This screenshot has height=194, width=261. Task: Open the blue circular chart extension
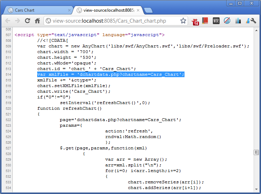tap(227, 21)
